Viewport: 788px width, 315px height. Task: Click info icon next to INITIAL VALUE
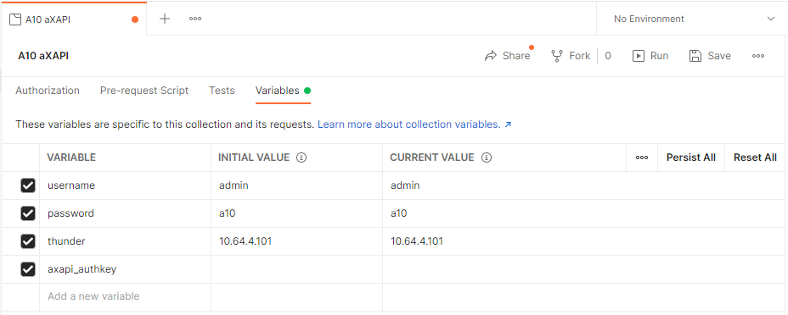(301, 157)
